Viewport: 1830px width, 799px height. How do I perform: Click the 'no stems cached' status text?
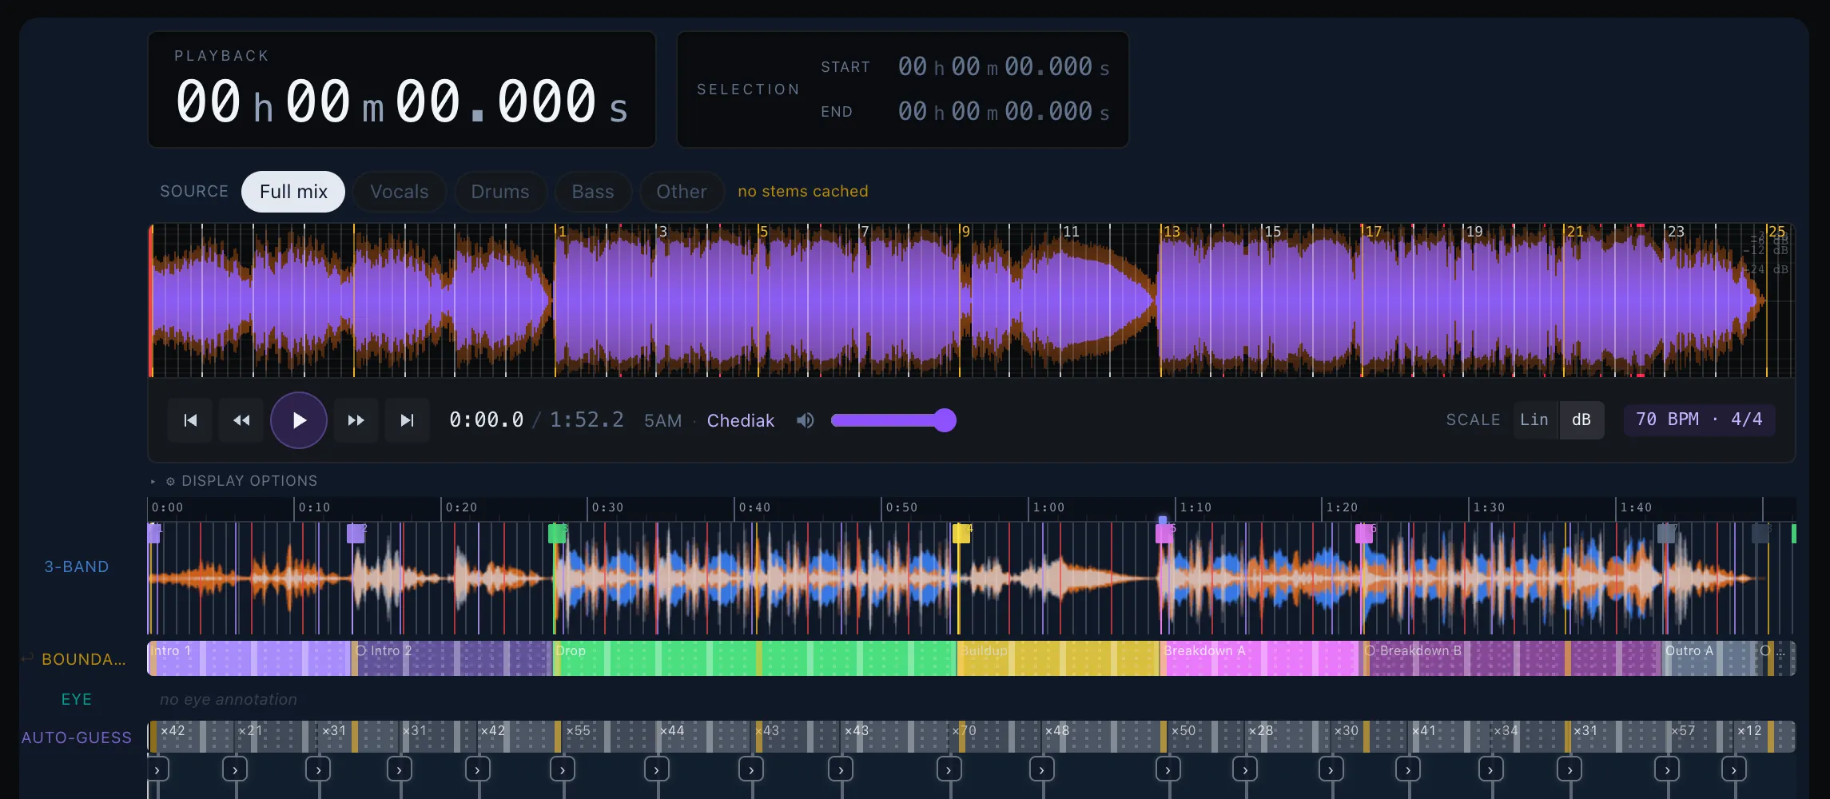pyautogui.click(x=802, y=192)
